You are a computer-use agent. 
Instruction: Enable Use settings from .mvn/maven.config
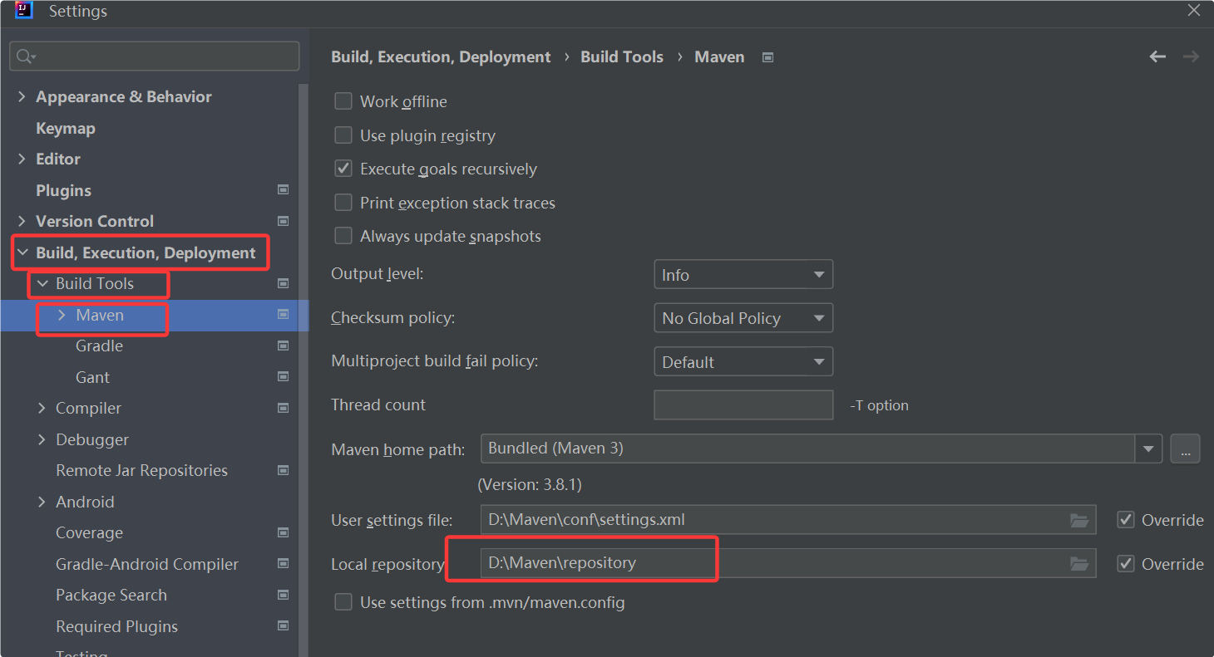pyautogui.click(x=343, y=602)
